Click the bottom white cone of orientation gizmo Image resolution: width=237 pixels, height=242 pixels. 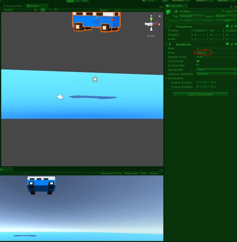[x=151, y=29]
